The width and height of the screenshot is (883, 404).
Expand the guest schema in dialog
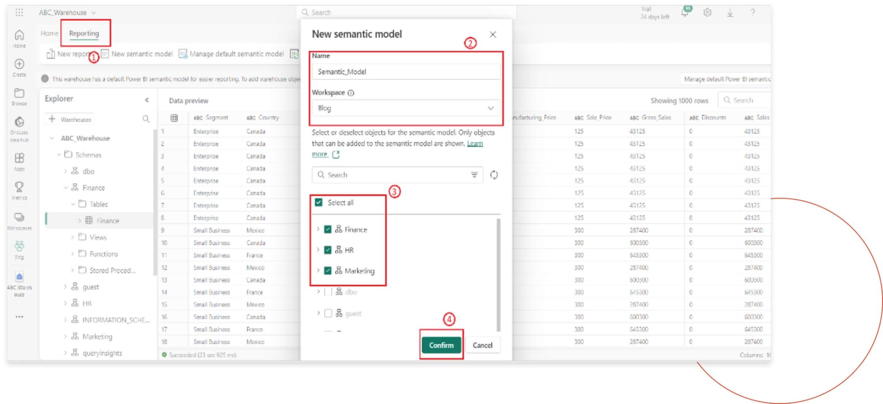pyautogui.click(x=318, y=313)
